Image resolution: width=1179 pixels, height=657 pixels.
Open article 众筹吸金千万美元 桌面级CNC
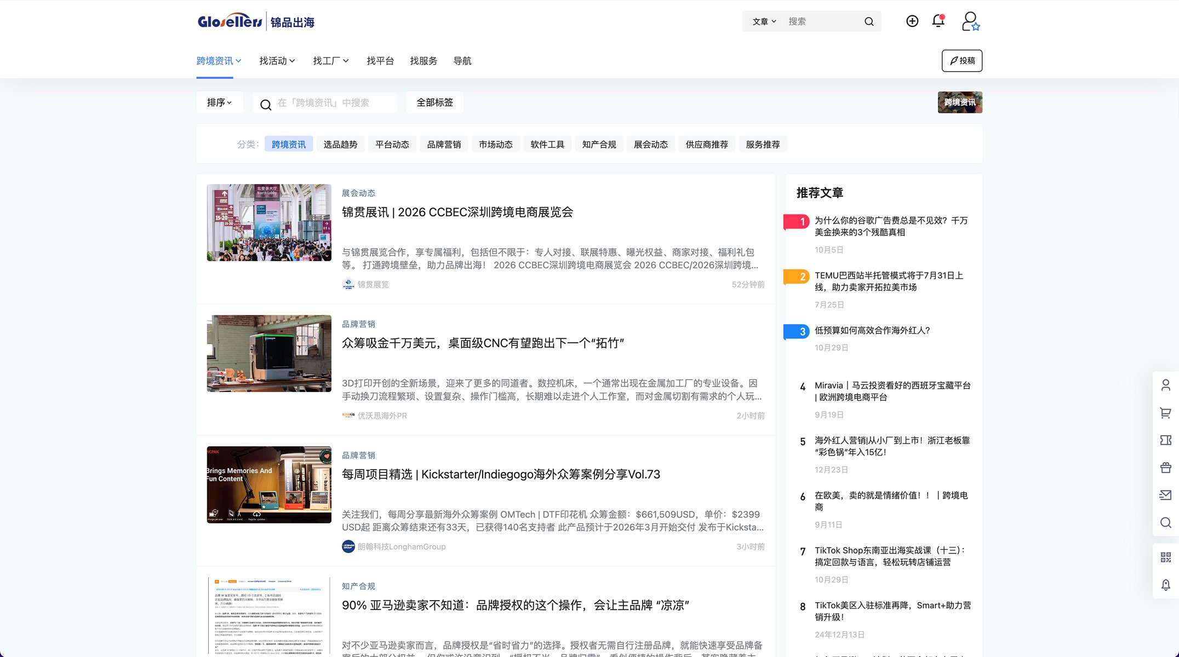[483, 343]
